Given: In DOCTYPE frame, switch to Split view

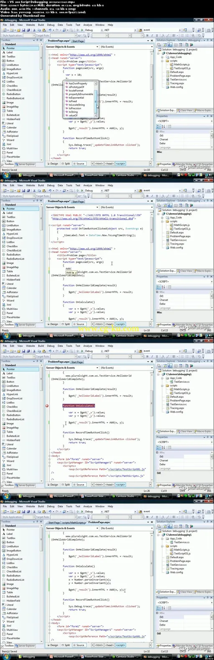Looking at the screenshot, I should click(x=66, y=324).
